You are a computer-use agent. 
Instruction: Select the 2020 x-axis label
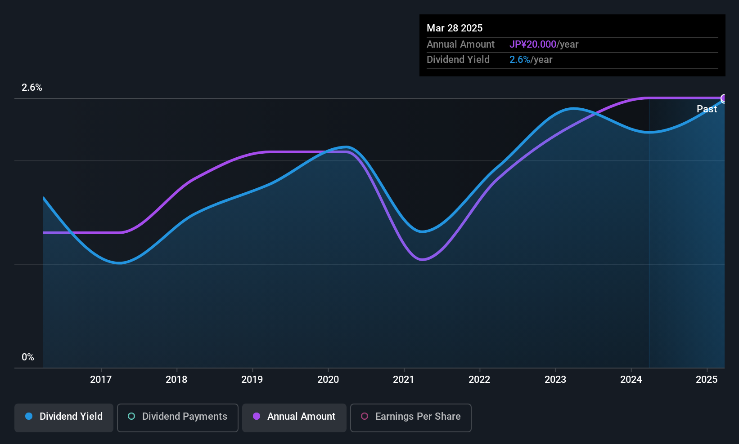(328, 379)
